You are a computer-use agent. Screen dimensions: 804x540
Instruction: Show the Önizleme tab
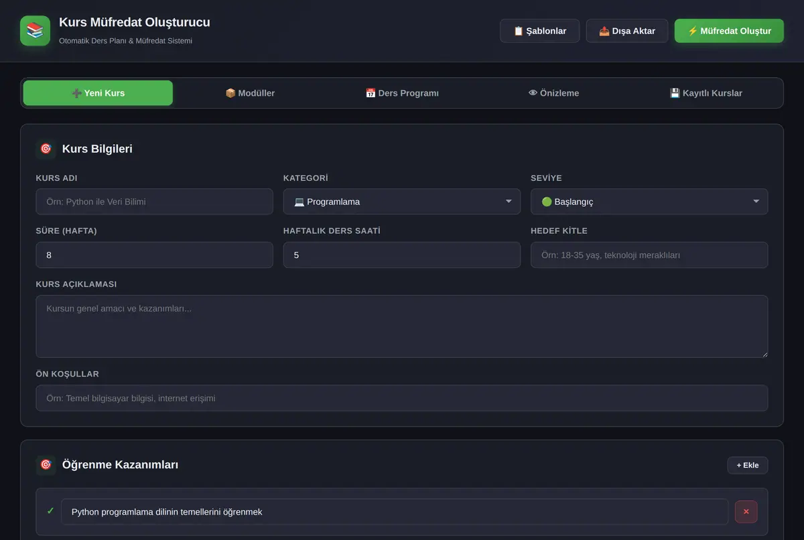click(x=553, y=93)
